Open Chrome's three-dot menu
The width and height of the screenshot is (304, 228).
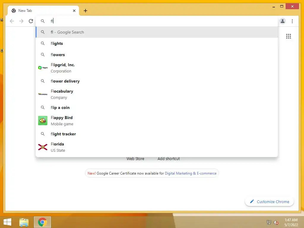point(292,21)
